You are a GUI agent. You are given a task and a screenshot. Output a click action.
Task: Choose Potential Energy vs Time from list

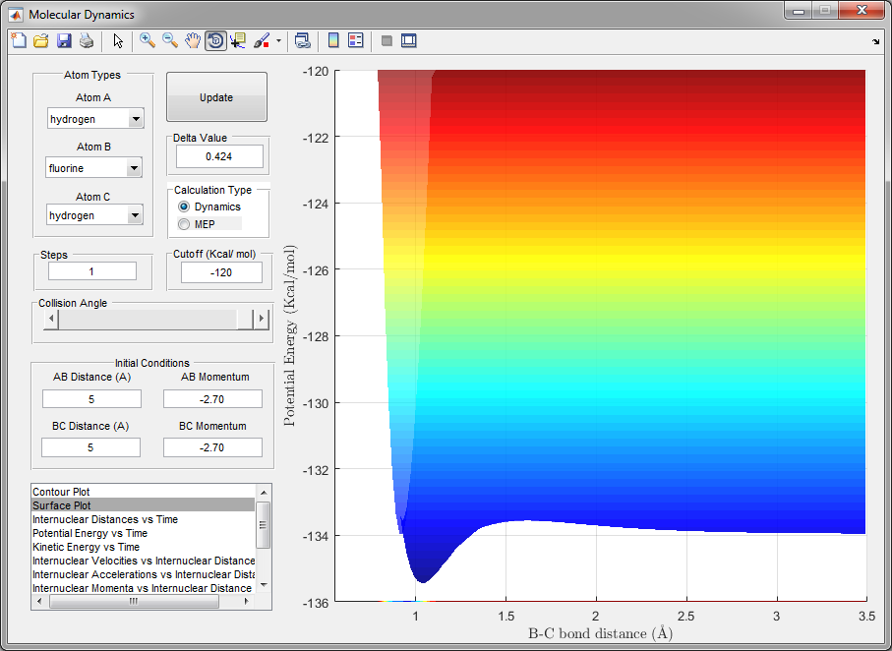coord(89,533)
